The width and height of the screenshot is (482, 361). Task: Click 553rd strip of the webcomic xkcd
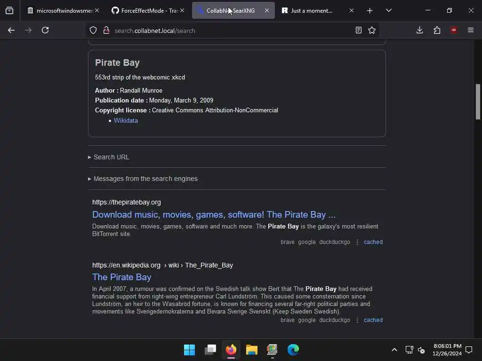(x=140, y=78)
